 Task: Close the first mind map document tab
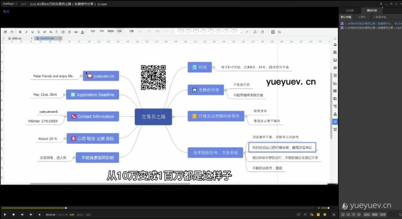point(31,38)
